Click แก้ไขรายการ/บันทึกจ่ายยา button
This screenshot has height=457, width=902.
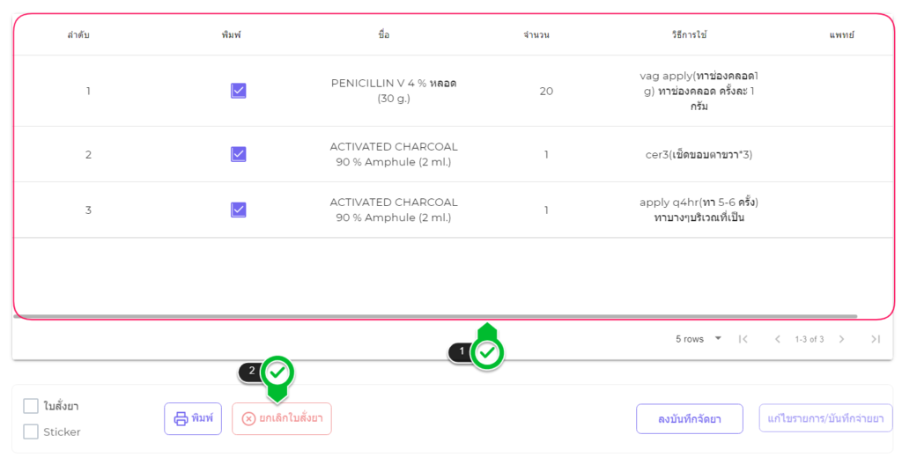click(825, 418)
